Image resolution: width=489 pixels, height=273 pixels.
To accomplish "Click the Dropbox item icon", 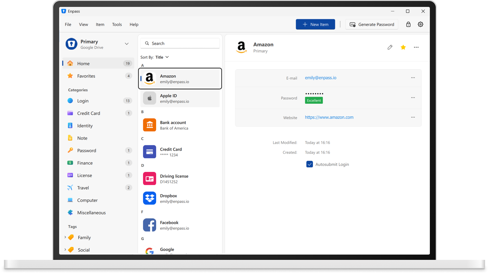I will click(x=150, y=198).
